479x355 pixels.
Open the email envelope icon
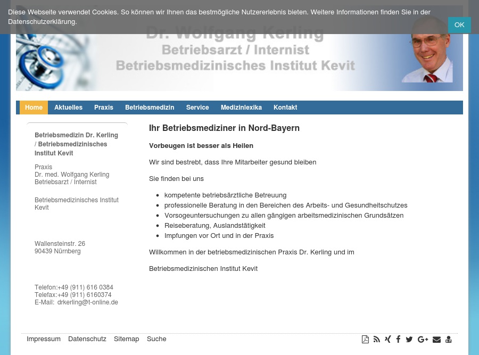[x=436, y=339]
